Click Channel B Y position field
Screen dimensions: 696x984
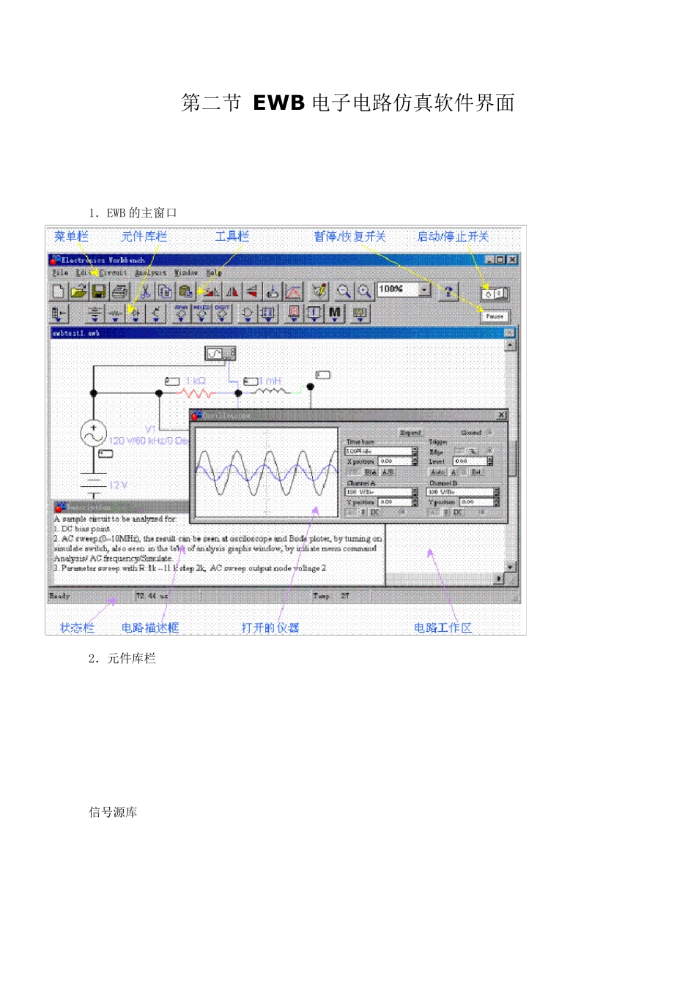(476, 502)
